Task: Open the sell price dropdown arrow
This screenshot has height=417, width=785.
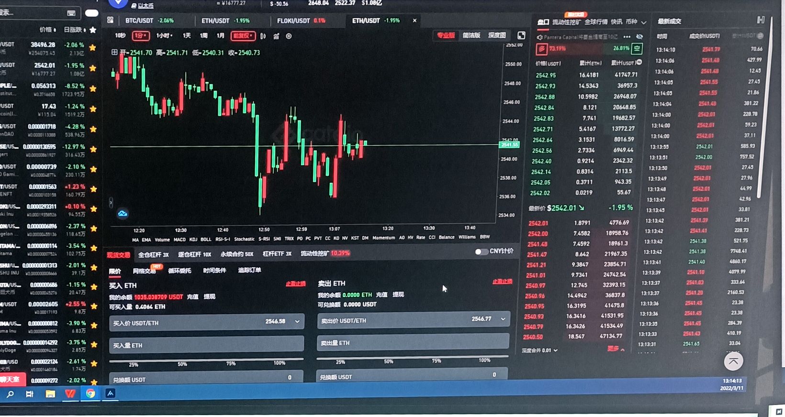Action: pos(503,319)
